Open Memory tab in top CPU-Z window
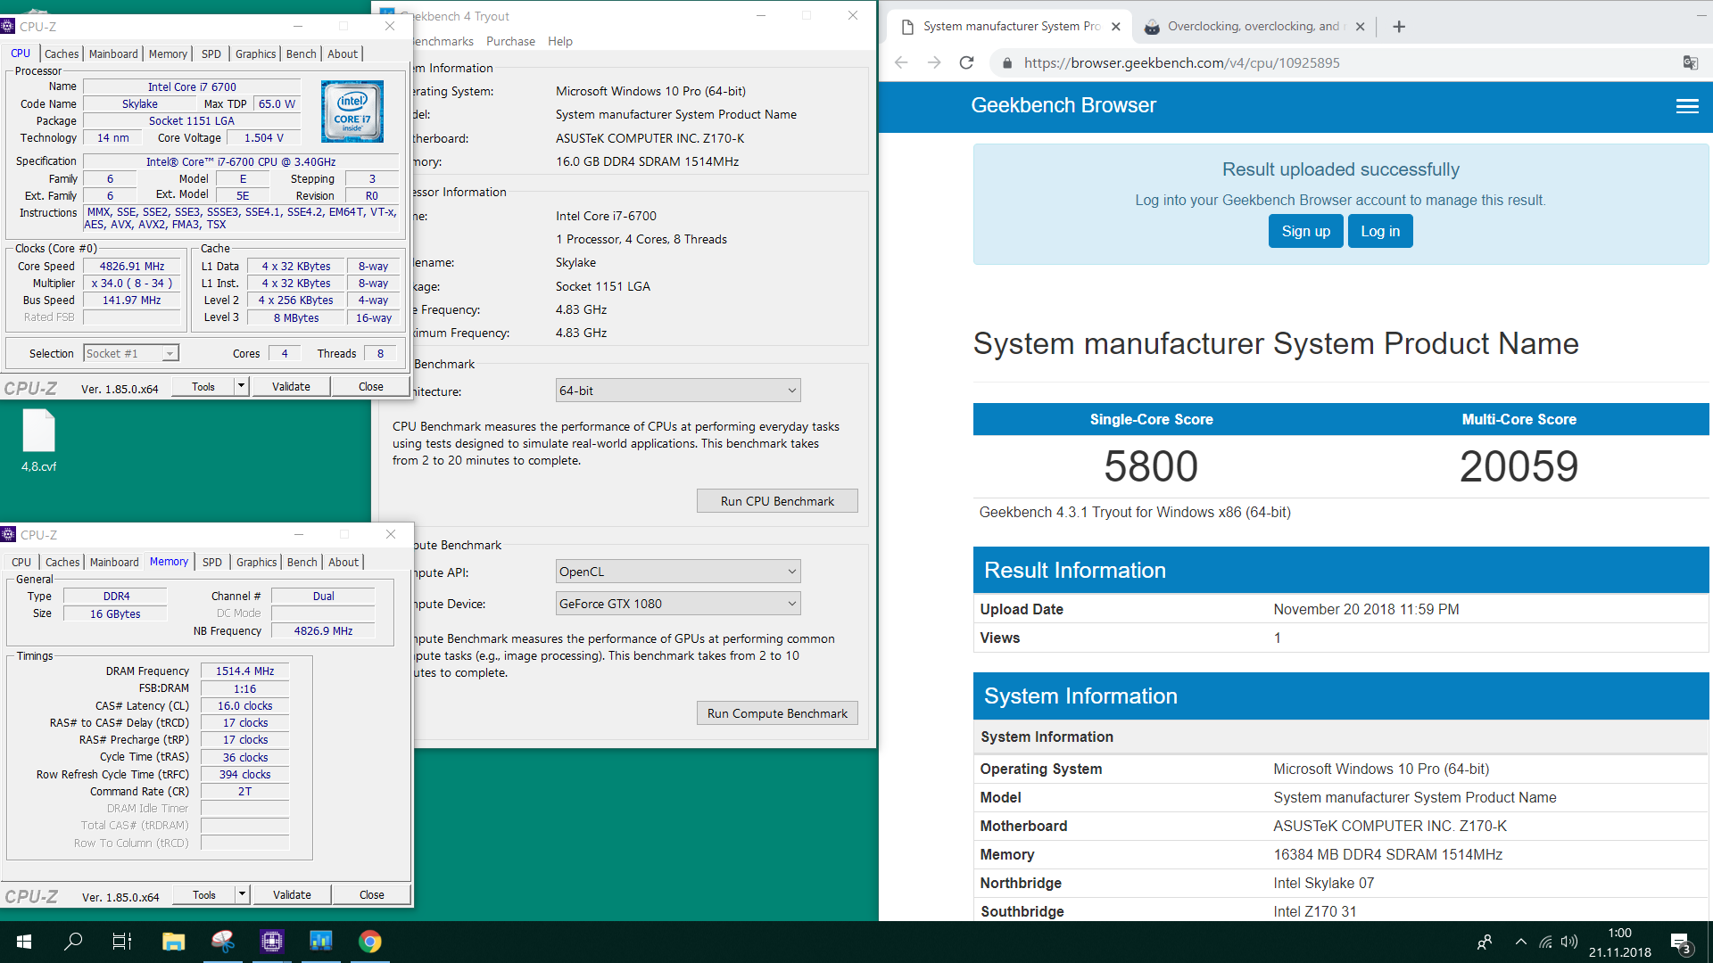1713x963 pixels. (x=168, y=53)
